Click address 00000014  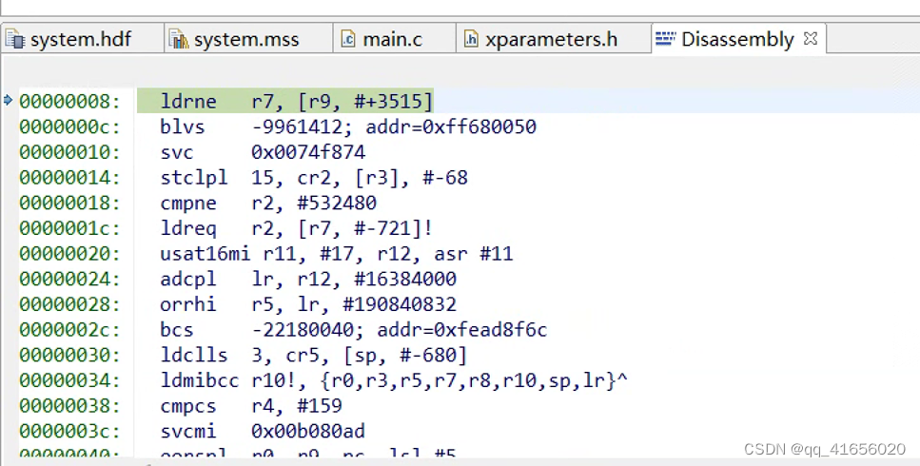click(69, 178)
